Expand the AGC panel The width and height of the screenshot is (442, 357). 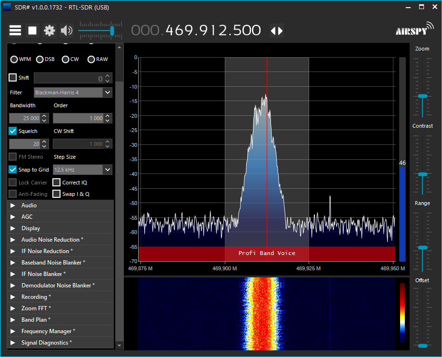[60, 217]
